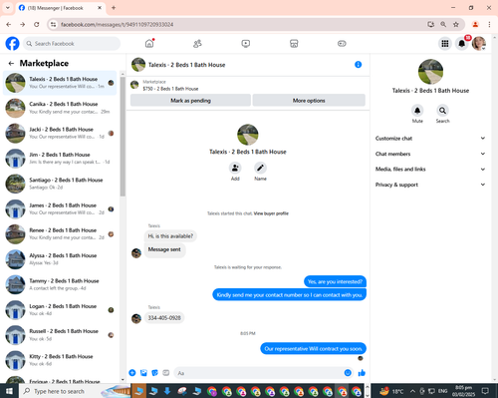Open the menu grid icon

(445, 44)
